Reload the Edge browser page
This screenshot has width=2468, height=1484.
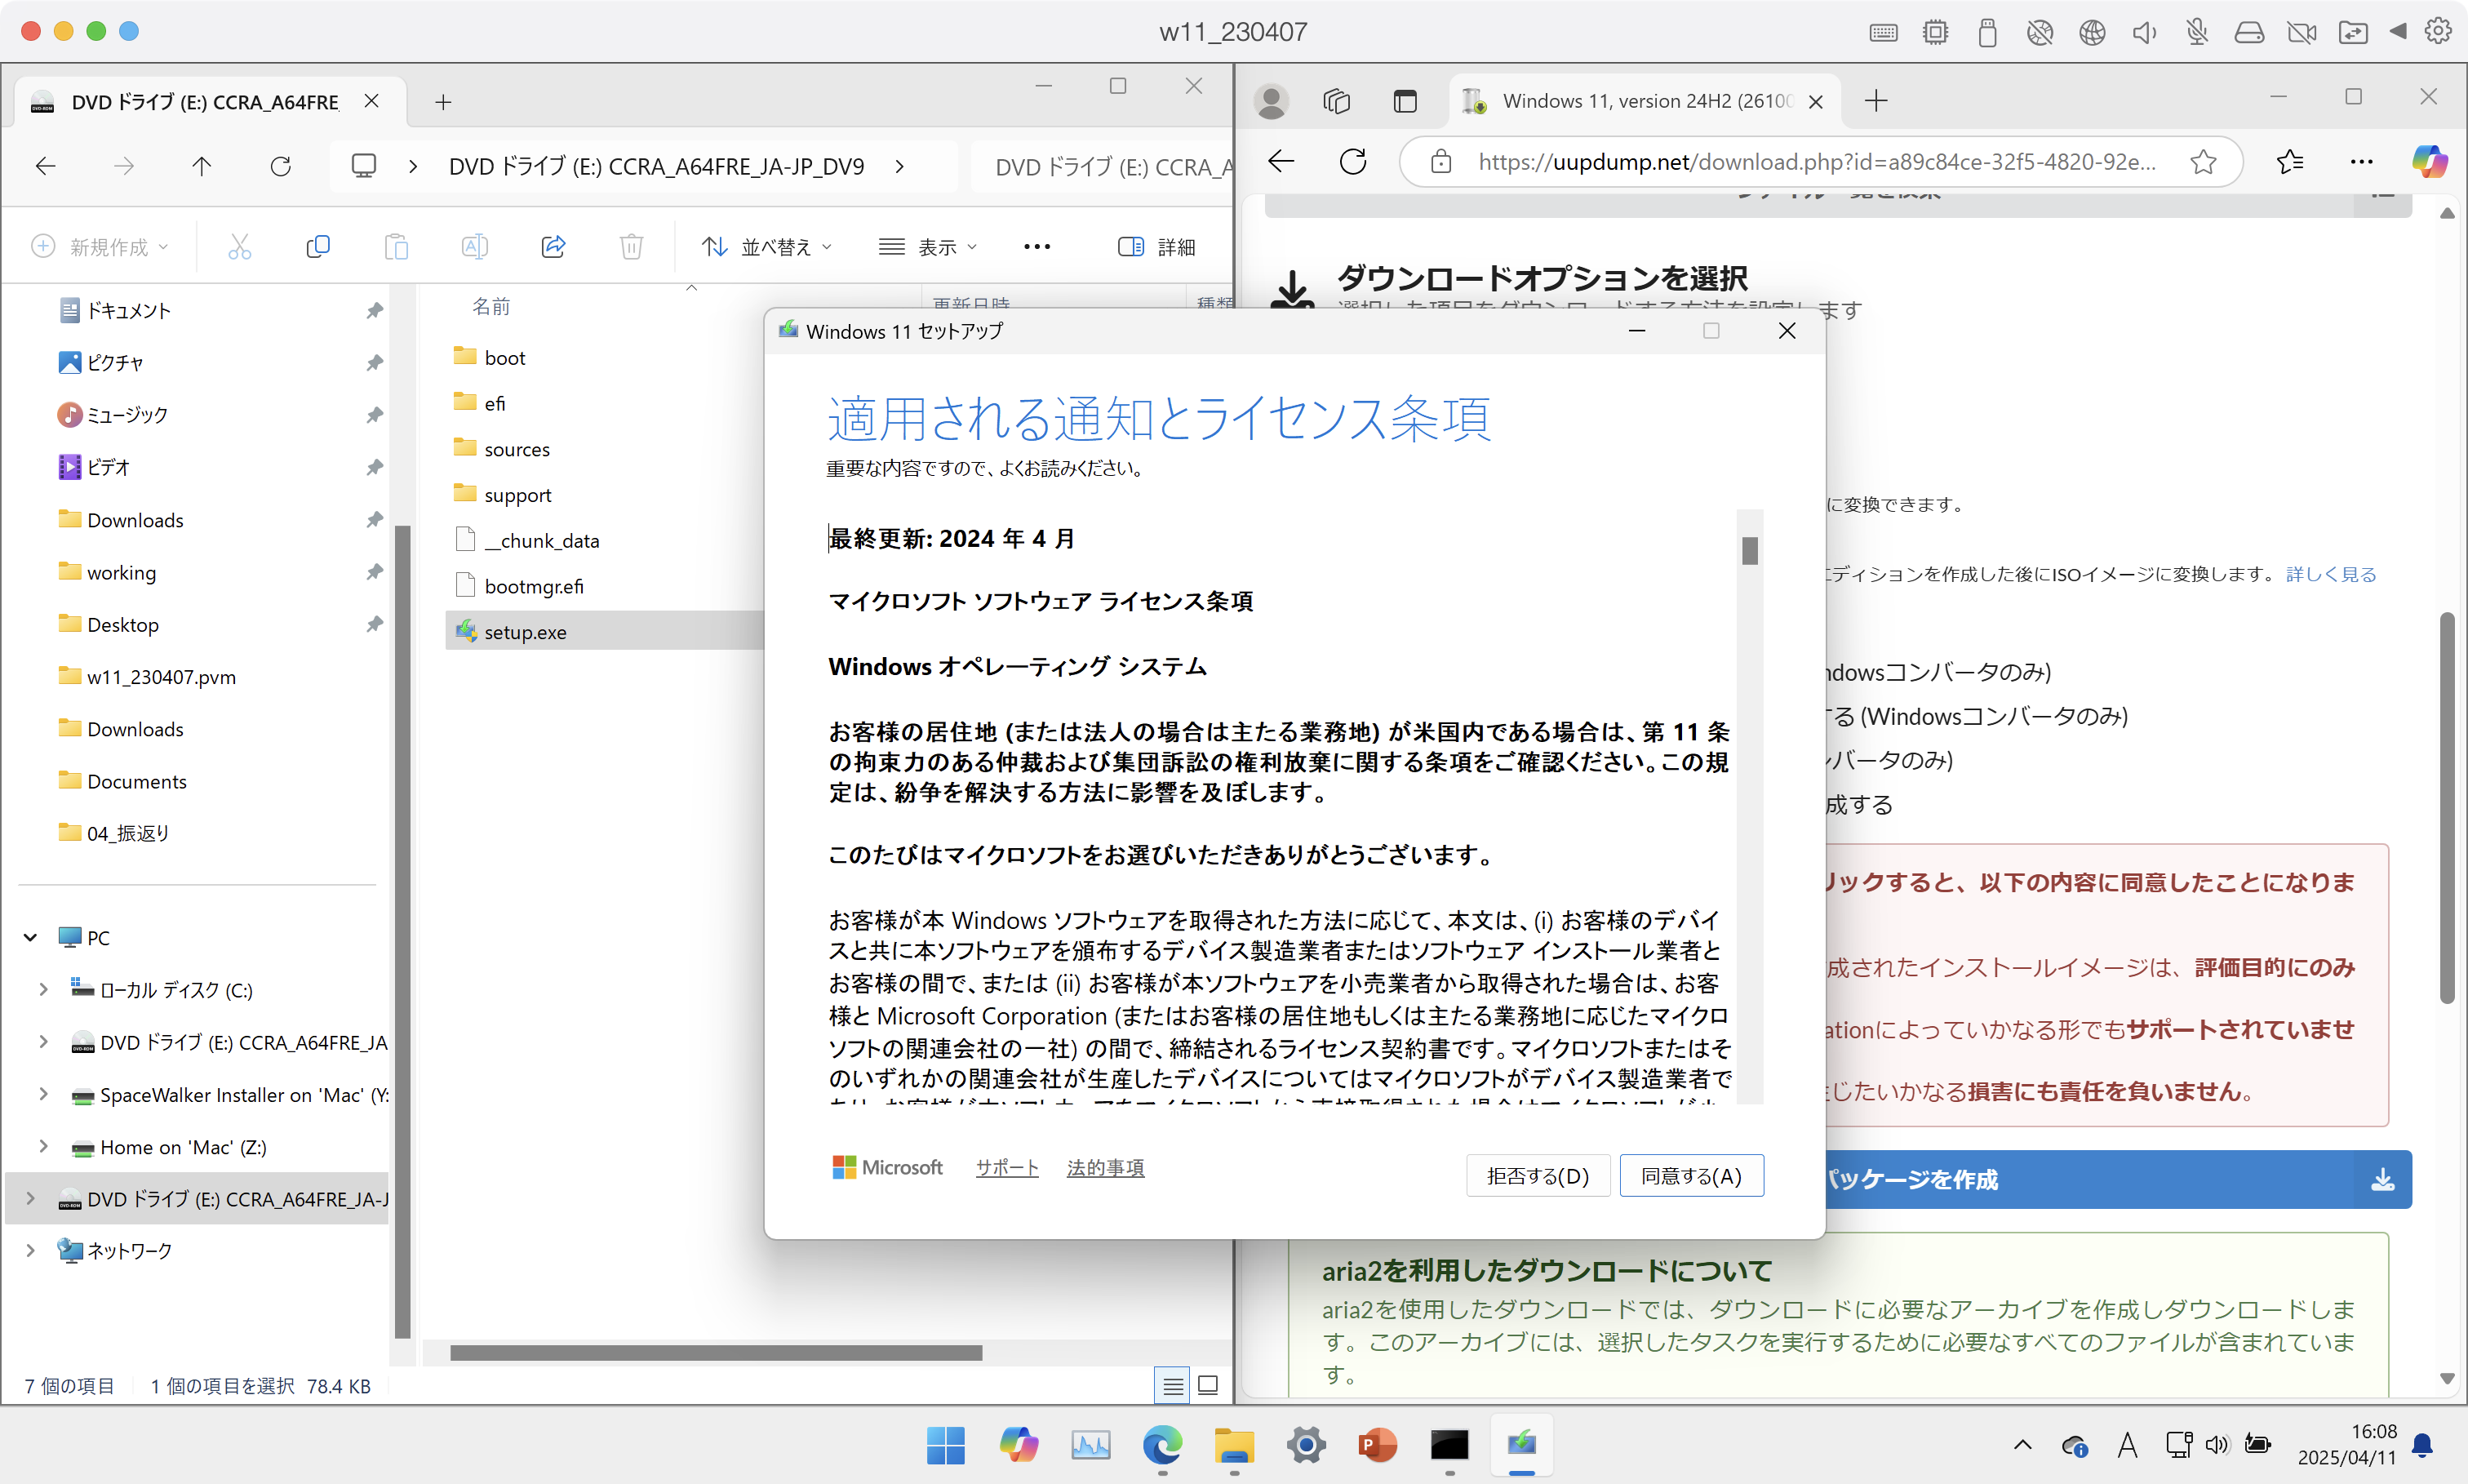coord(1353,162)
